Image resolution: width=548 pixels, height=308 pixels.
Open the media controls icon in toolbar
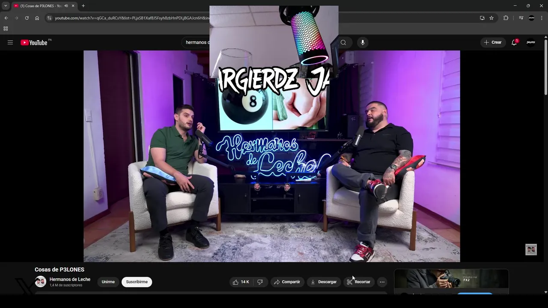coord(521,18)
